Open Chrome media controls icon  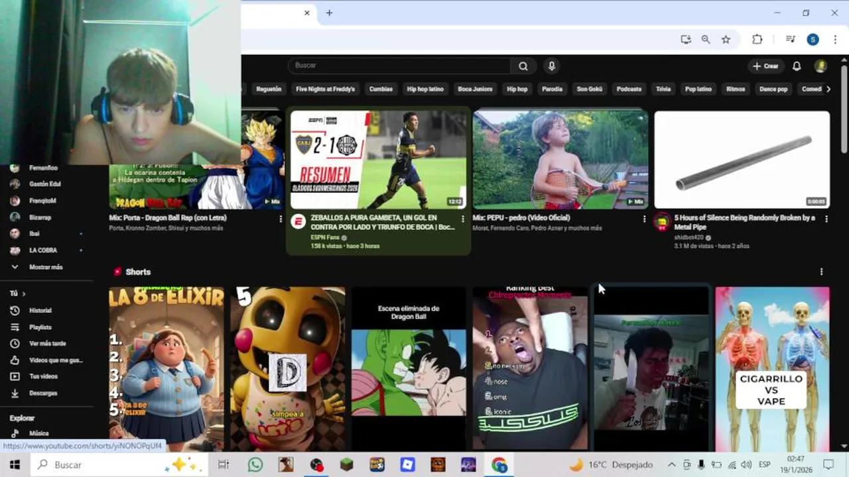790,40
